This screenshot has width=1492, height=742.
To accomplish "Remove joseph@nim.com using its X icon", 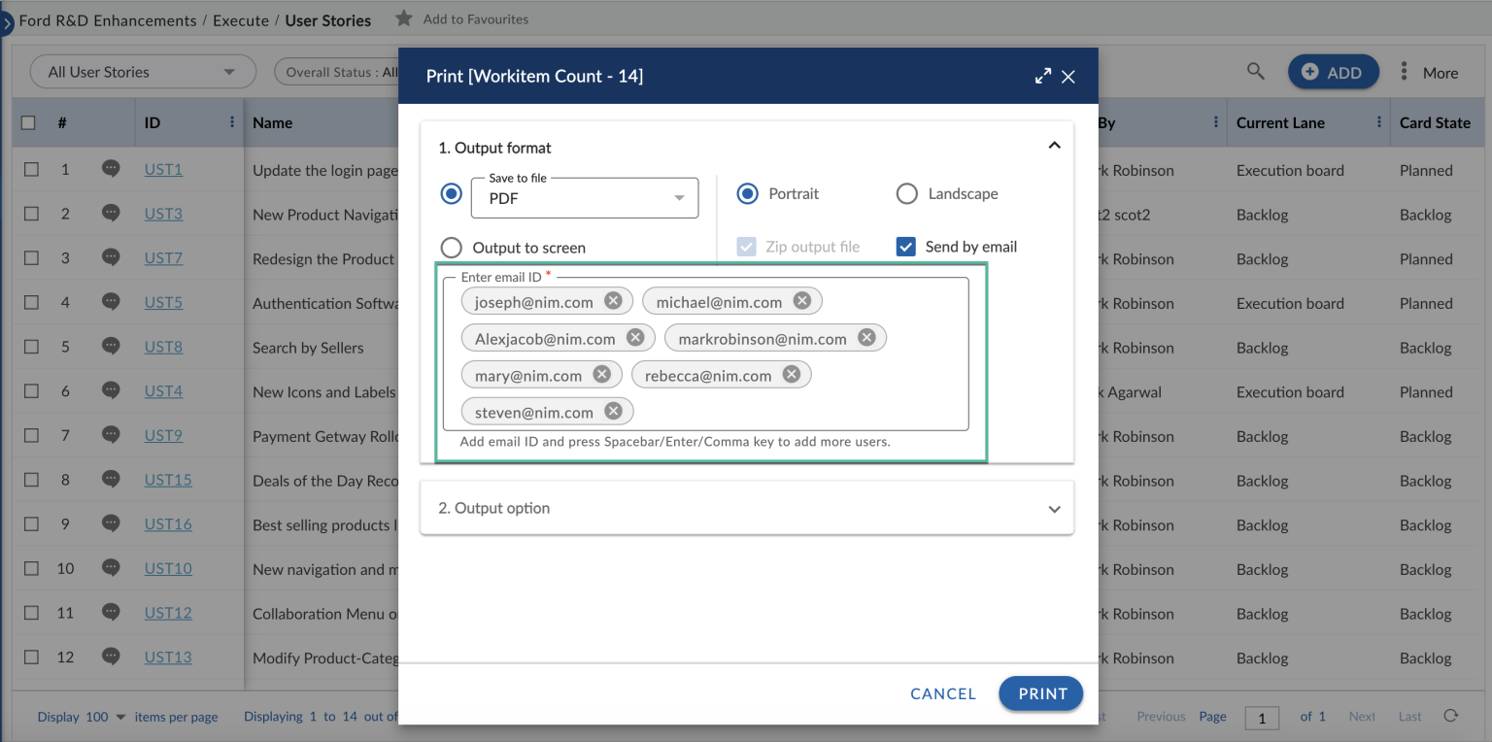I will [613, 301].
